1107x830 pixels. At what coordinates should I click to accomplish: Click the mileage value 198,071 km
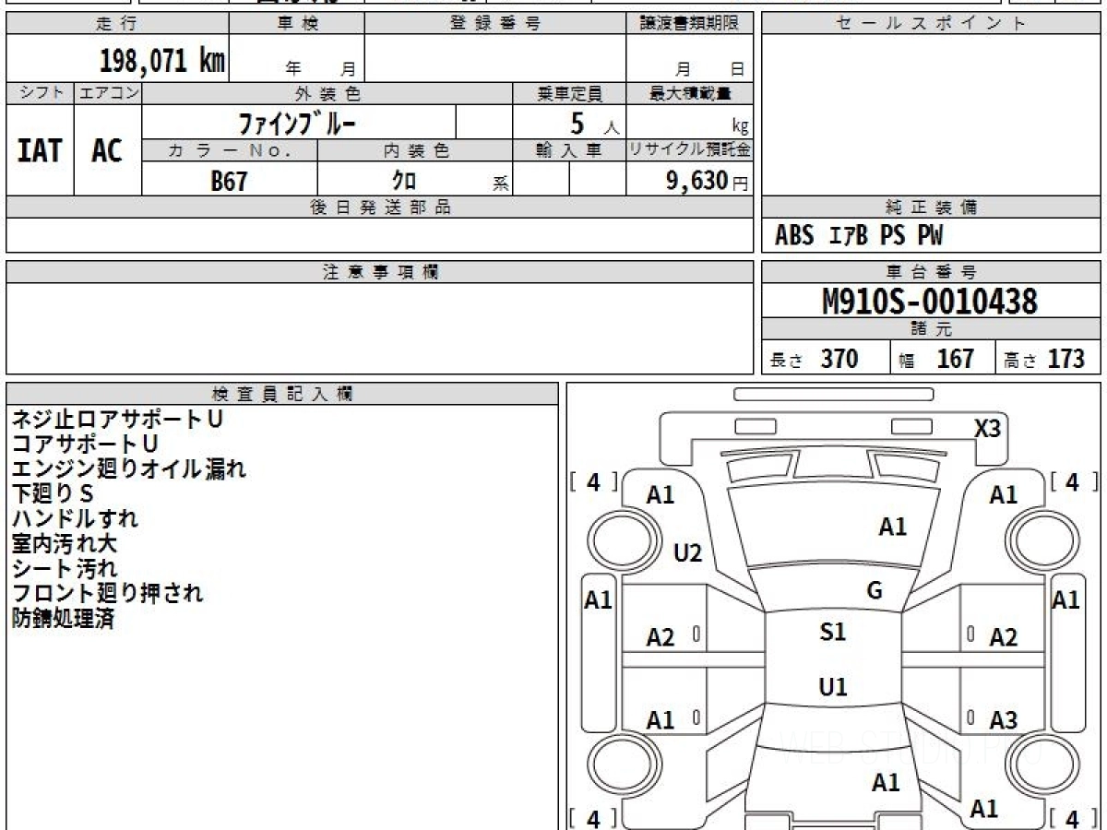point(162,61)
